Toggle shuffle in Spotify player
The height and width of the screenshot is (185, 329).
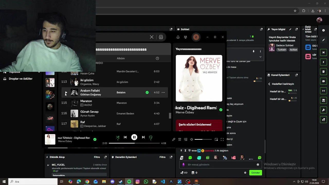[118, 137]
